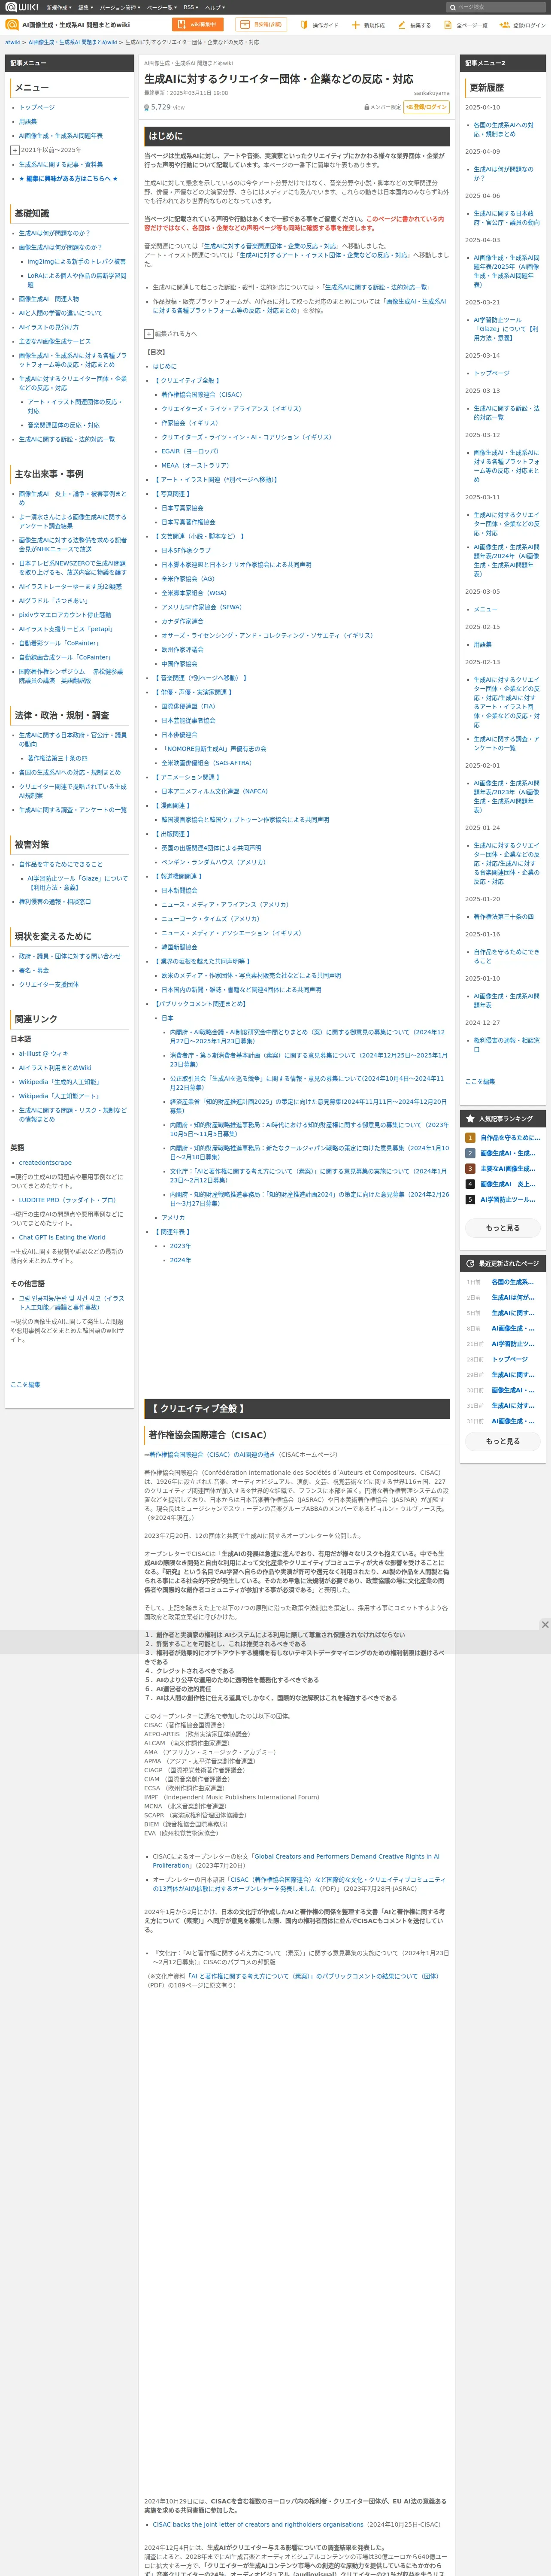
Task: Click ここを編集 at the bottom of the left menu
Action: 25,1384
